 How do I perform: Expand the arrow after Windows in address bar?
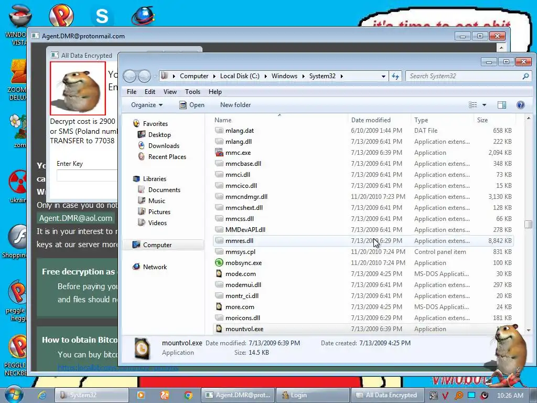pos(303,76)
